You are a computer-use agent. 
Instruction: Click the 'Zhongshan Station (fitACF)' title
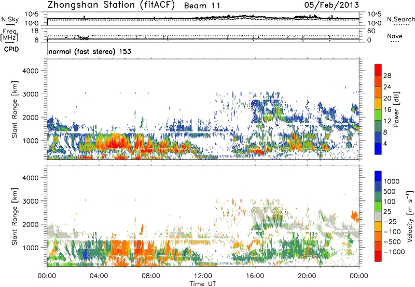click(111, 5)
